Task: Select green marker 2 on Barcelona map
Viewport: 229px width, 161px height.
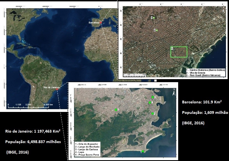Action: pyautogui.click(x=157, y=30)
